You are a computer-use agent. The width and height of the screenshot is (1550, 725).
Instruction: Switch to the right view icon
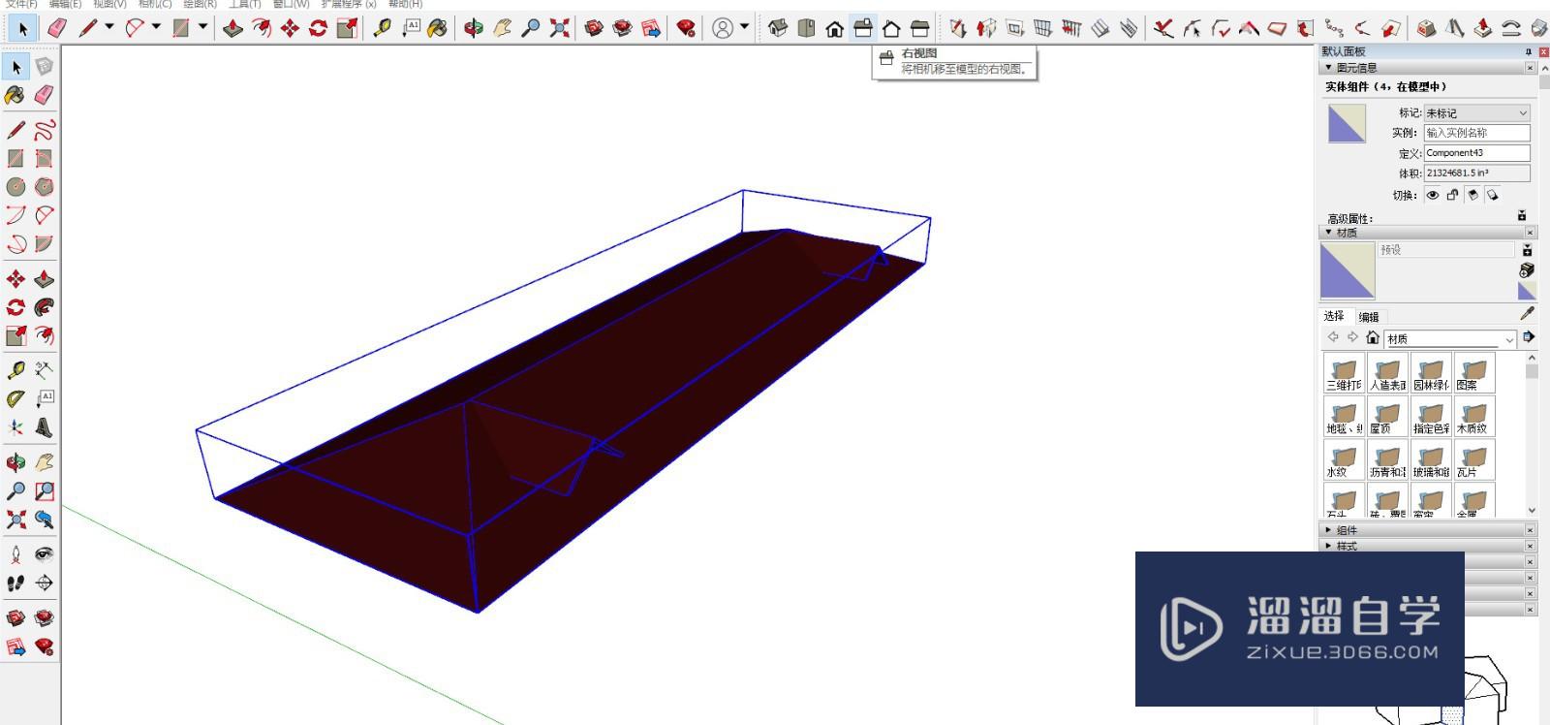click(862, 29)
